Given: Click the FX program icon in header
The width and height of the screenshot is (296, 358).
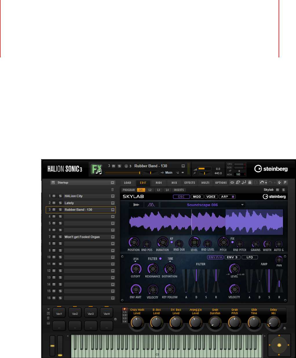Looking at the screenshot, I should 96,169.
